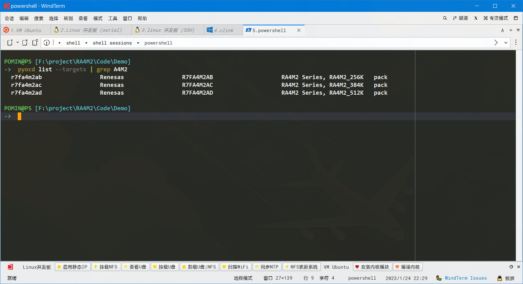Image resolution: width=523 pixels, height=284 pixels.
Task: Open the tab bar hamburger menu
Action: click(x=518, y=30)
